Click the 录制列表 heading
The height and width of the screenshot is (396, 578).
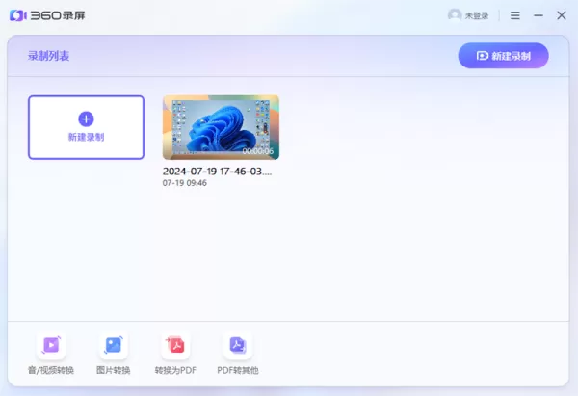point(49,56)
